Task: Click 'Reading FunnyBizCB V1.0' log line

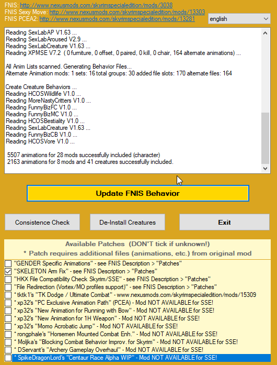Action: pyautogui.click(x=42, y=135)
